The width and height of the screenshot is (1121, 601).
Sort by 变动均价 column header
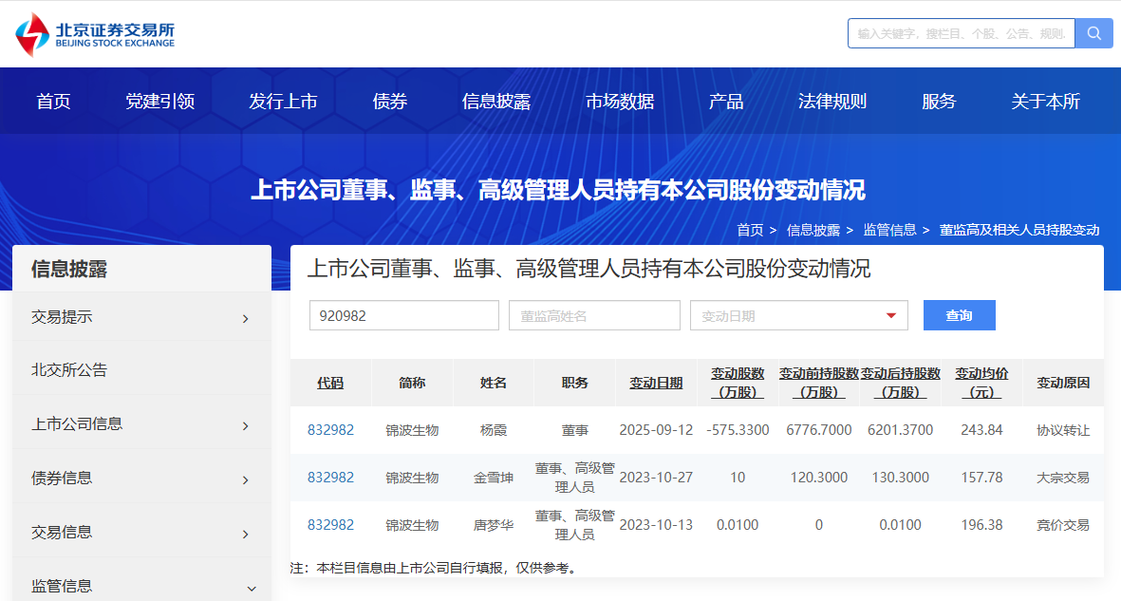pos(981,383)
